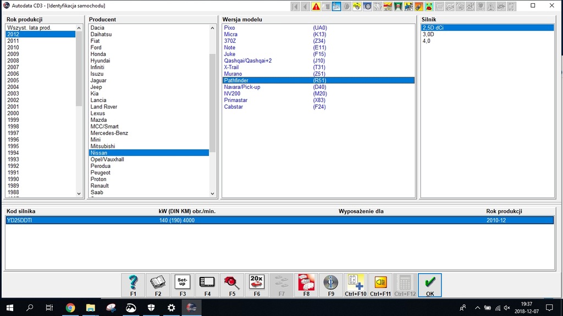Screen dimensions: 563x316
Task: Open the Windows Start menu
Action: pos(10,307)
